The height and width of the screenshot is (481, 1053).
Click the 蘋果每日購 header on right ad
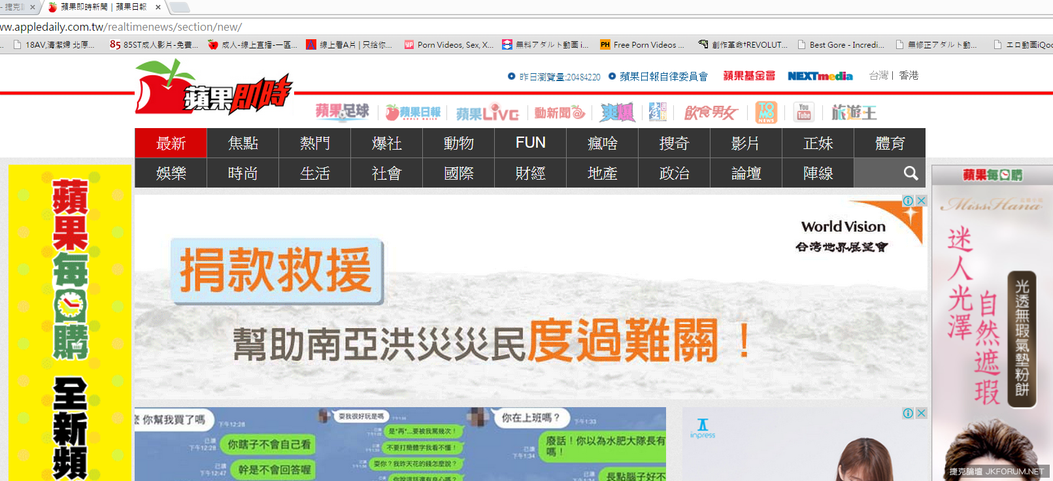coord(992,175)
